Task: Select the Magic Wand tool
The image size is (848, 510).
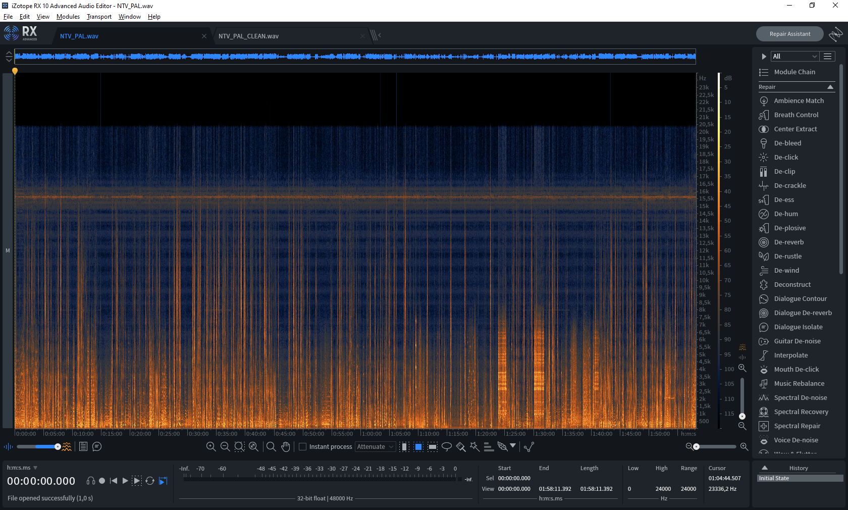Action: (x=474, y=447)
